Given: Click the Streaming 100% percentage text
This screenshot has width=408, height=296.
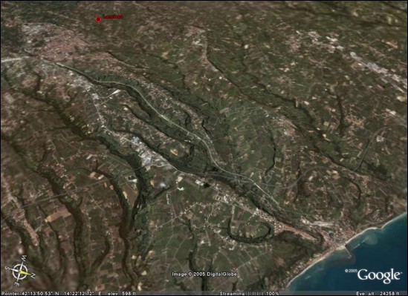Looking at the screenshot, I should (273, 294).
